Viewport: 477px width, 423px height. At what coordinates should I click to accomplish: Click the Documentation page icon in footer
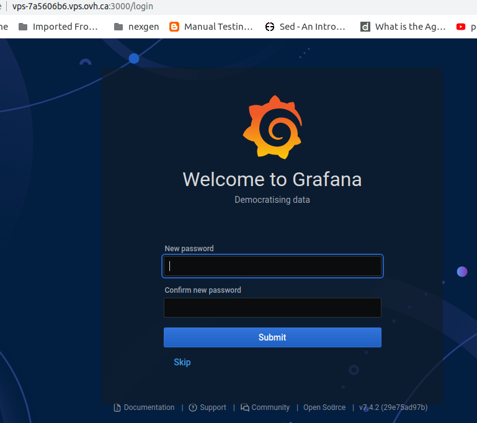117,407
